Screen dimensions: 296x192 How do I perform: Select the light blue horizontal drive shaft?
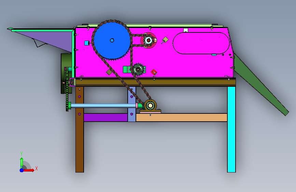click(103, 106)
